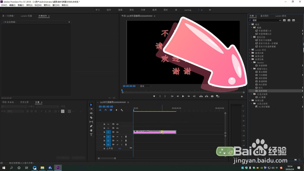Clear the effects search field text
The width and height of the screenshot is (304, 171).
[x=280, y=20]
